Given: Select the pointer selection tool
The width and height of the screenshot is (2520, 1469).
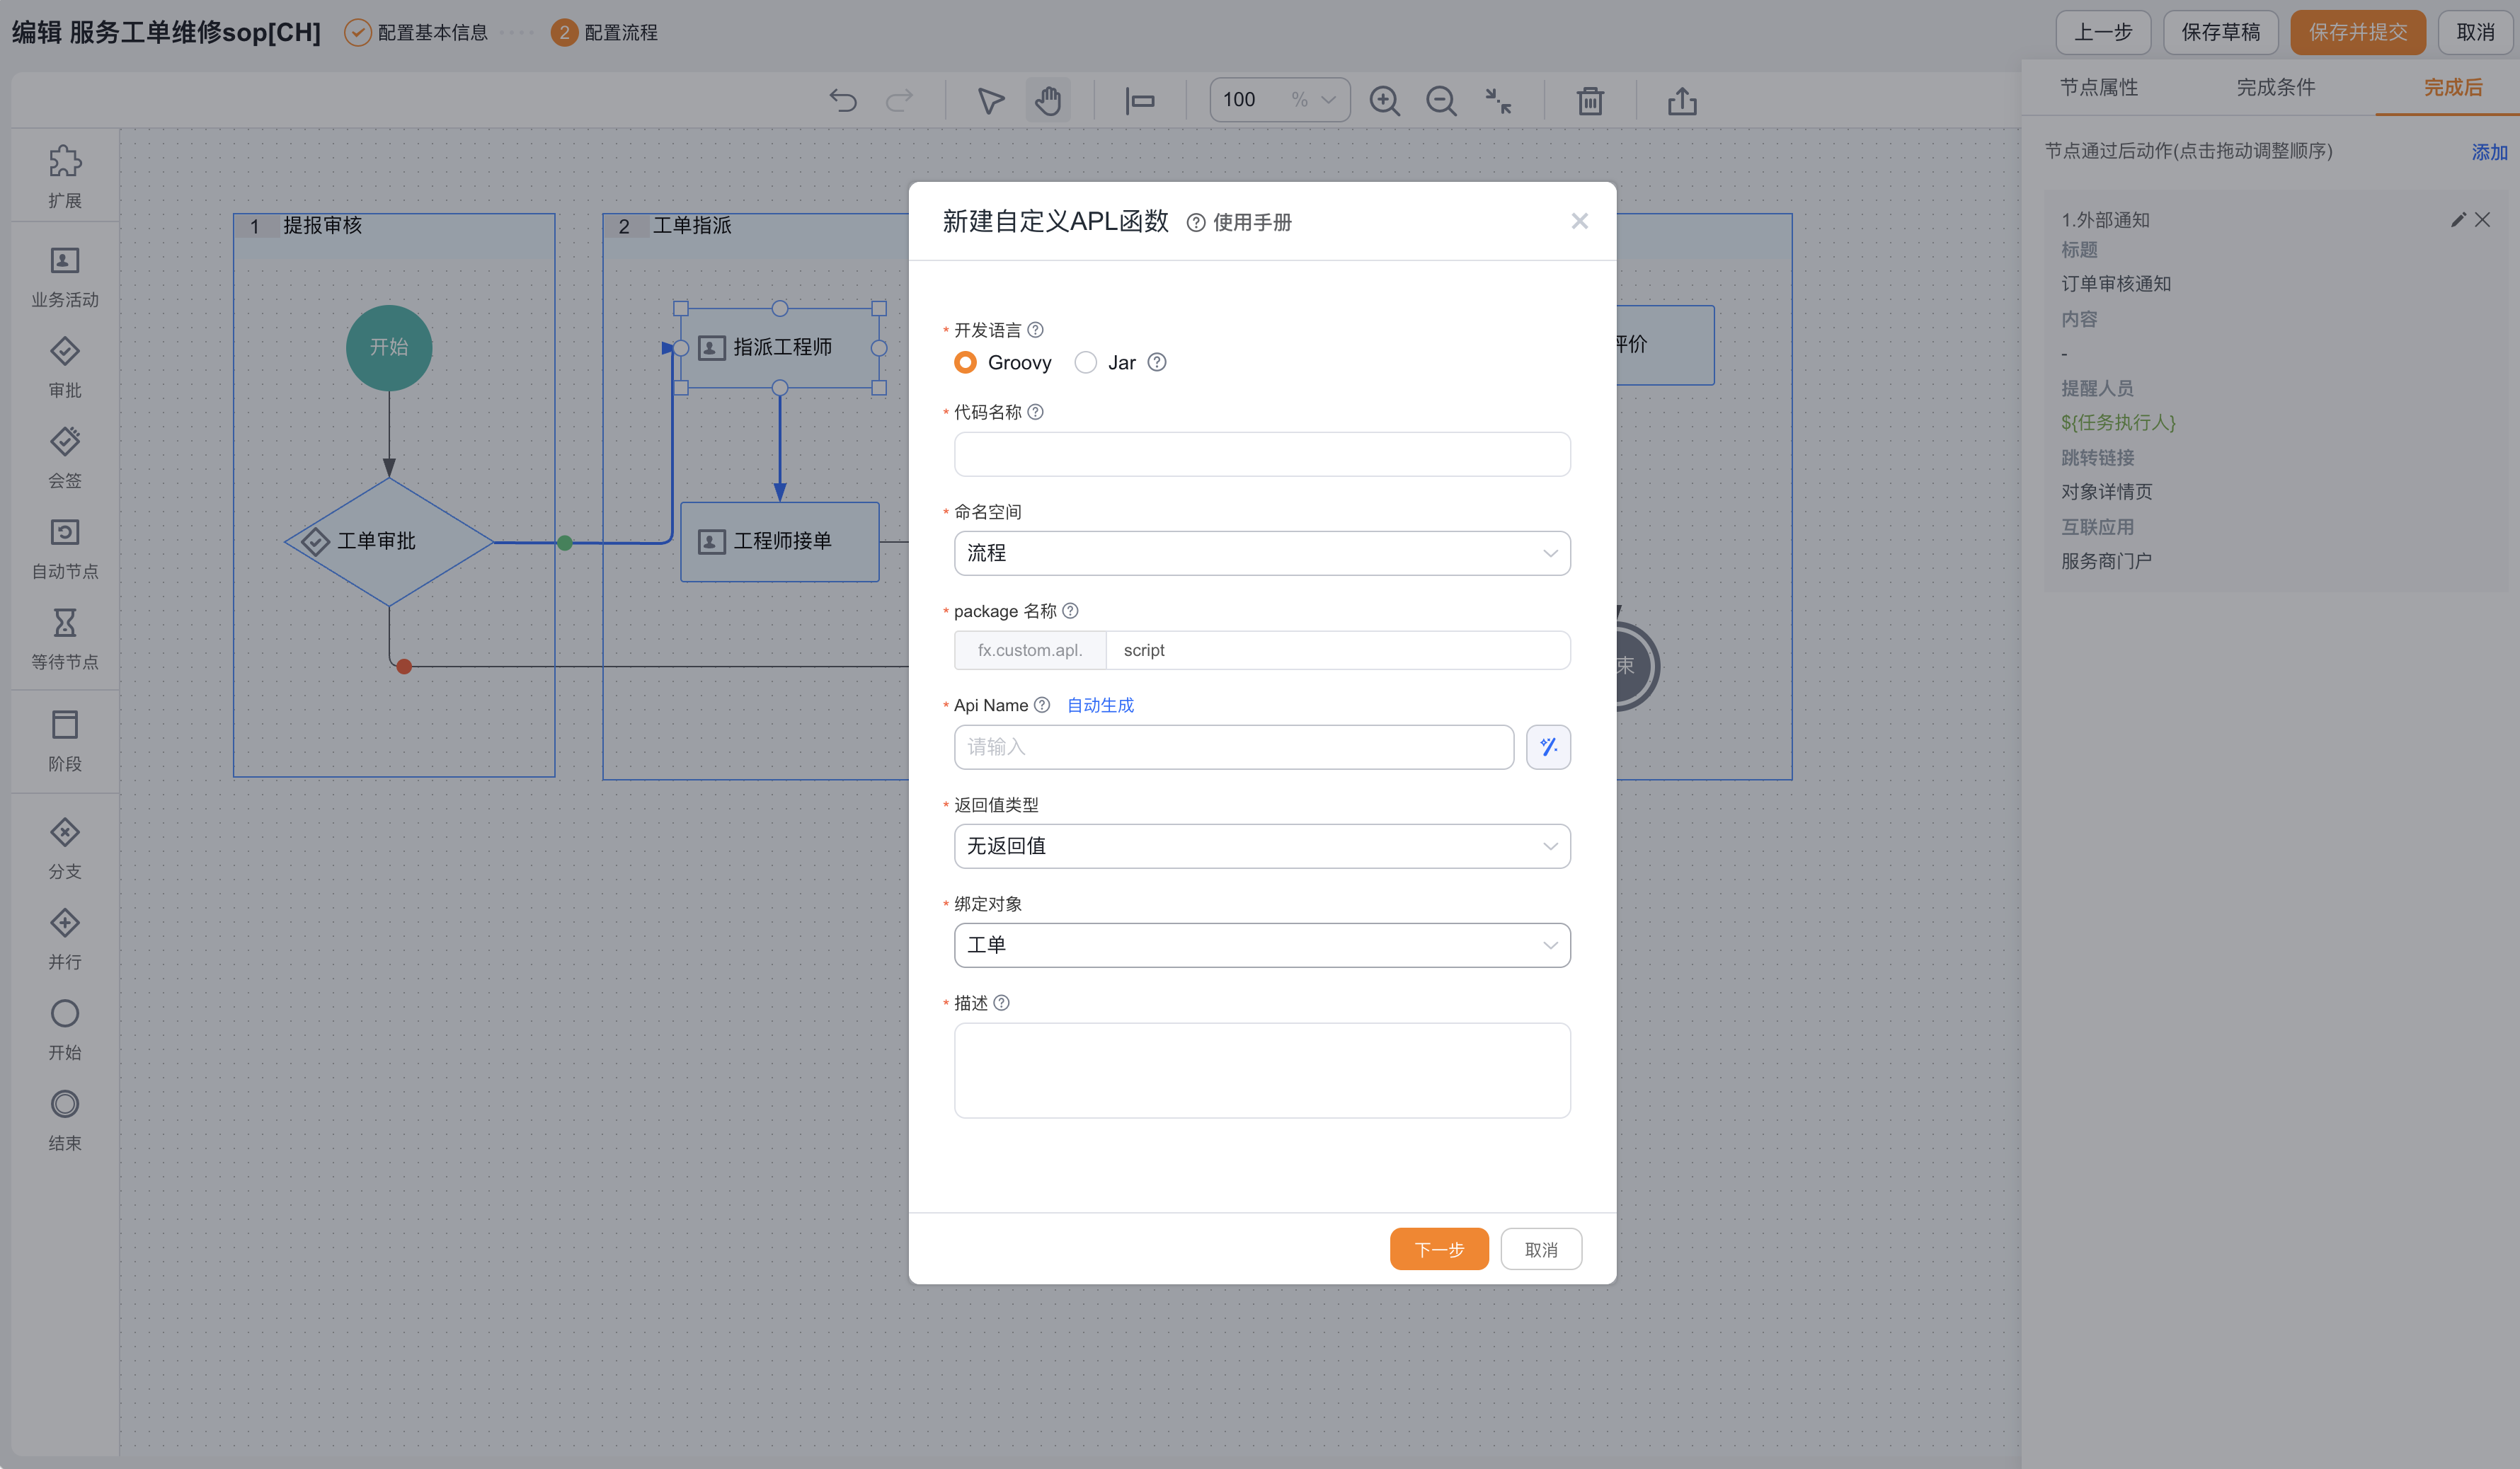Looking at the screenshot, I should pyautogui.click(x=990, y=100).
